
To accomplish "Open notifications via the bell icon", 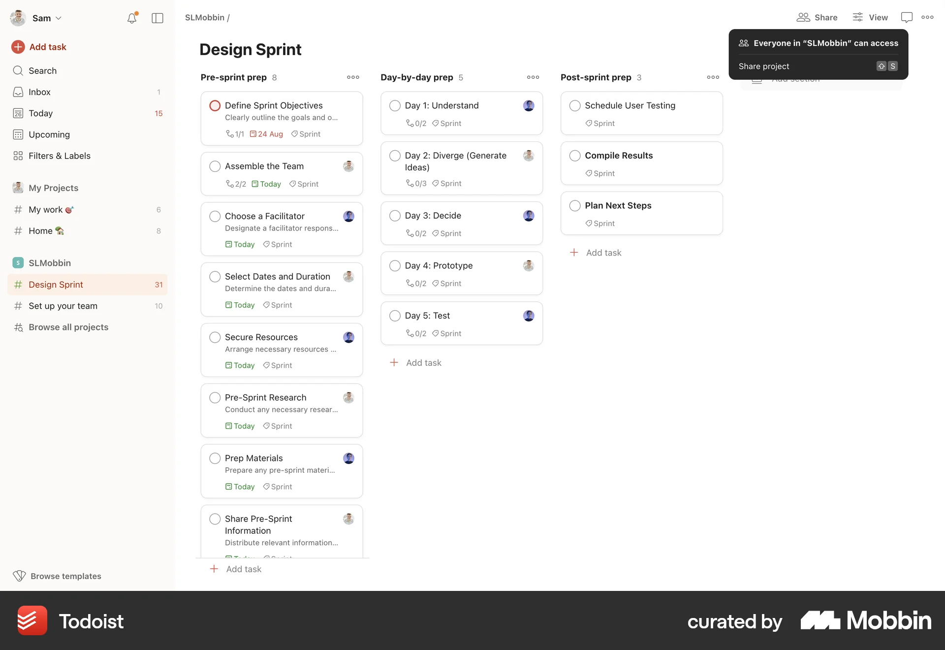I will [132, 18].
